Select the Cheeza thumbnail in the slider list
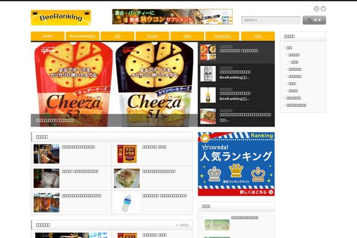This screenshot has height=238, width=357. click(208, 52)
